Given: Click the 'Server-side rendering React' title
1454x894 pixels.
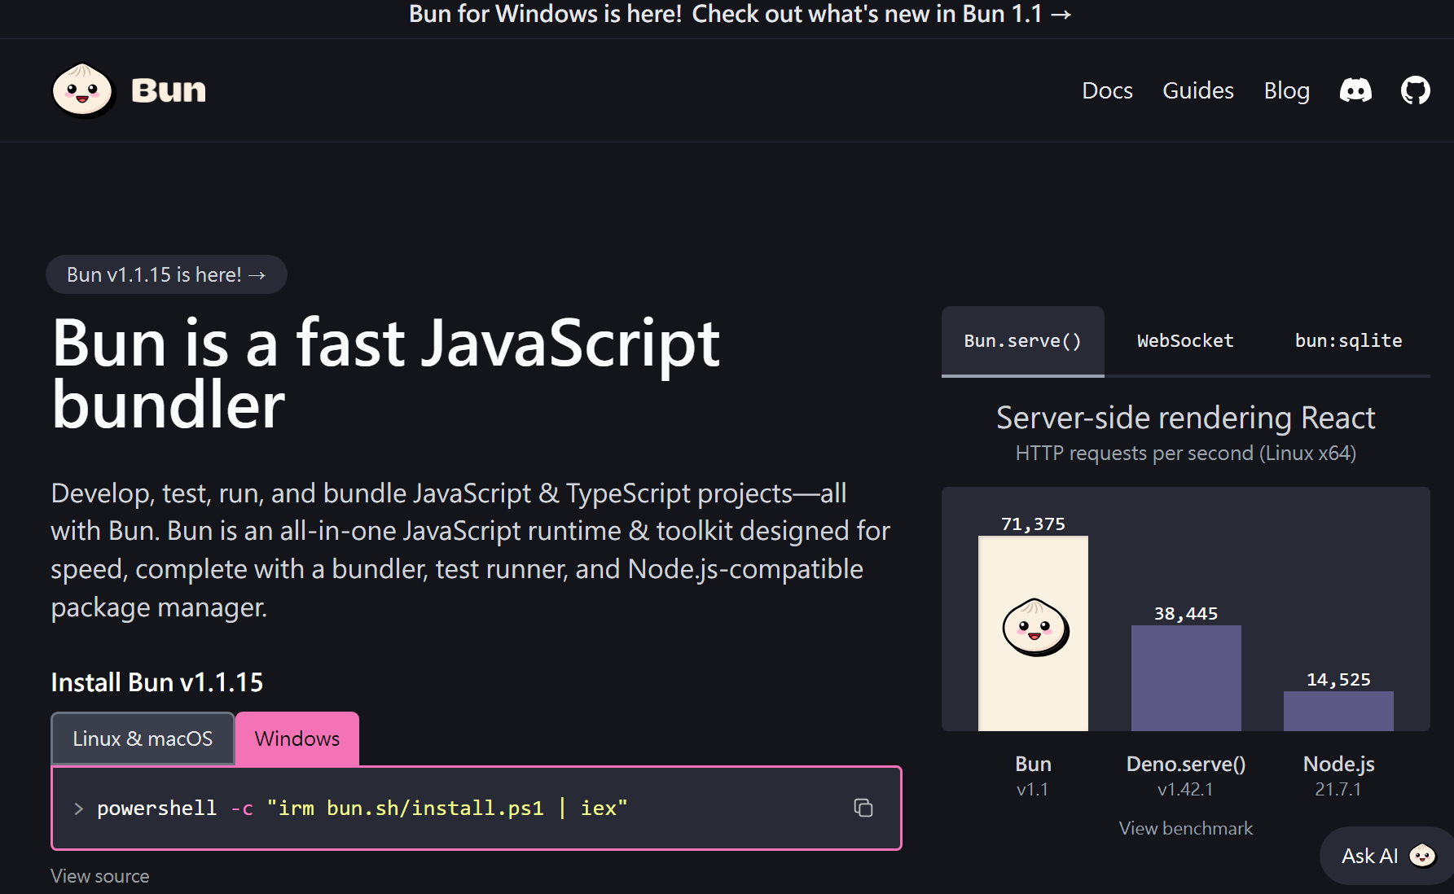Looking at the screenshot, I should (1186, 418).
